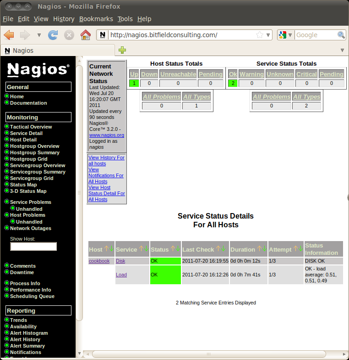Open the Bookmarks menu
Image resolution: width=349 pixels, height=360 pixels.
pos(96,19)
